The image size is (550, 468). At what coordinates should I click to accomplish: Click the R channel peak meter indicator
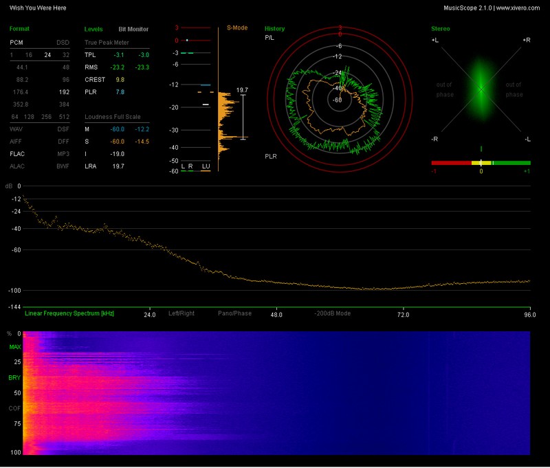click(x=190, y=166)
